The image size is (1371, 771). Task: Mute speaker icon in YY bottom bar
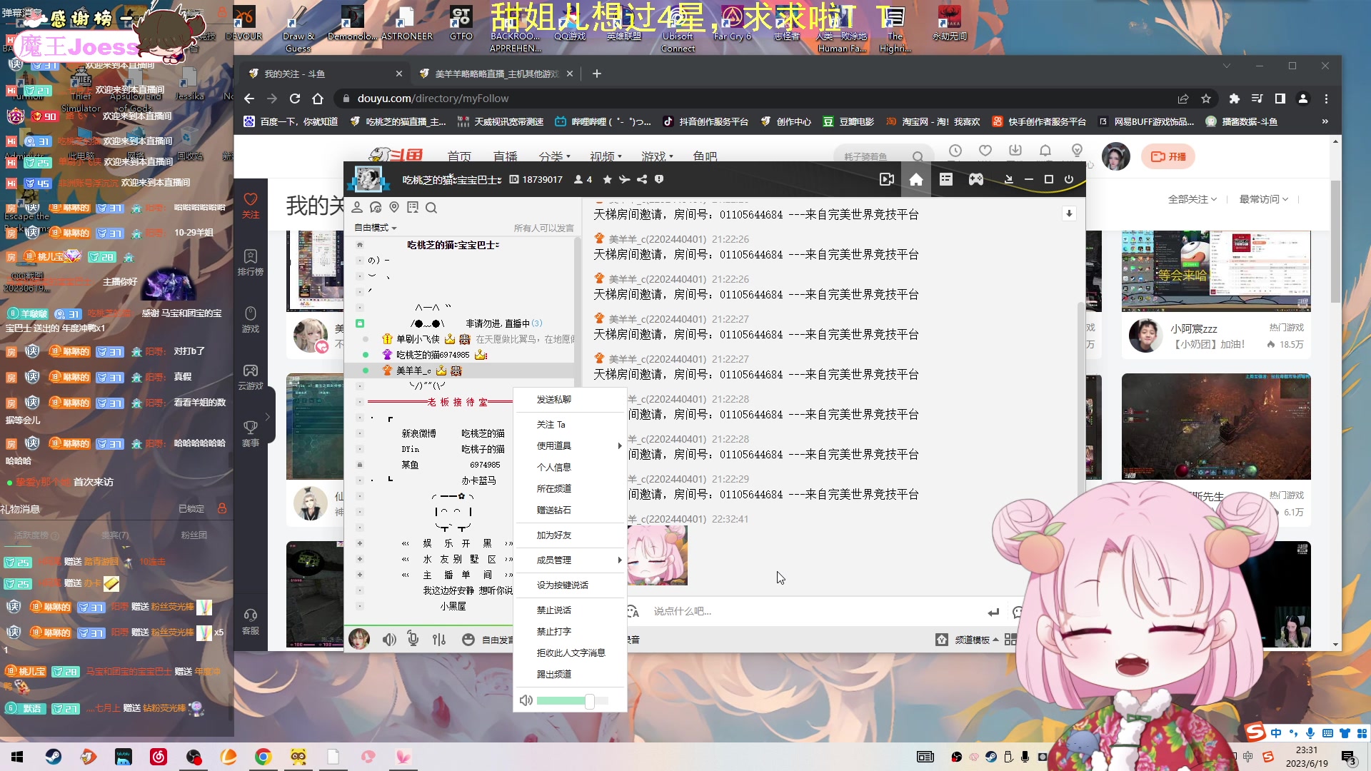tap(389, 640)
